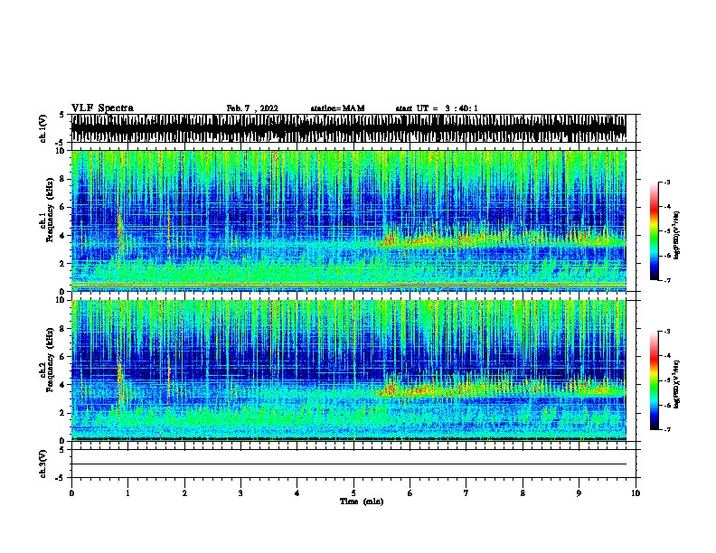
Task: Click the "-7" label on ch.2 color bar
Action: 667,430
